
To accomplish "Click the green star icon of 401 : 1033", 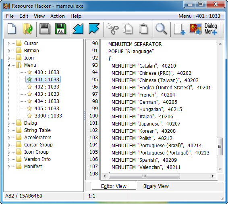I will (x=29, y=79).
